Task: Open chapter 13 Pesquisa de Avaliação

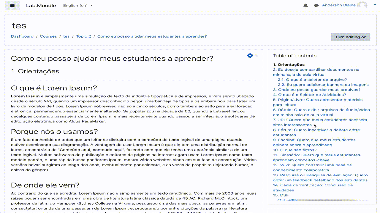Action: [320, 177]
